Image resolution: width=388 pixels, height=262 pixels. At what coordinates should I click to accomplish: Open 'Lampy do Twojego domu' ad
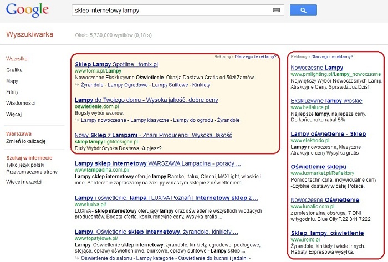(146, 100)
